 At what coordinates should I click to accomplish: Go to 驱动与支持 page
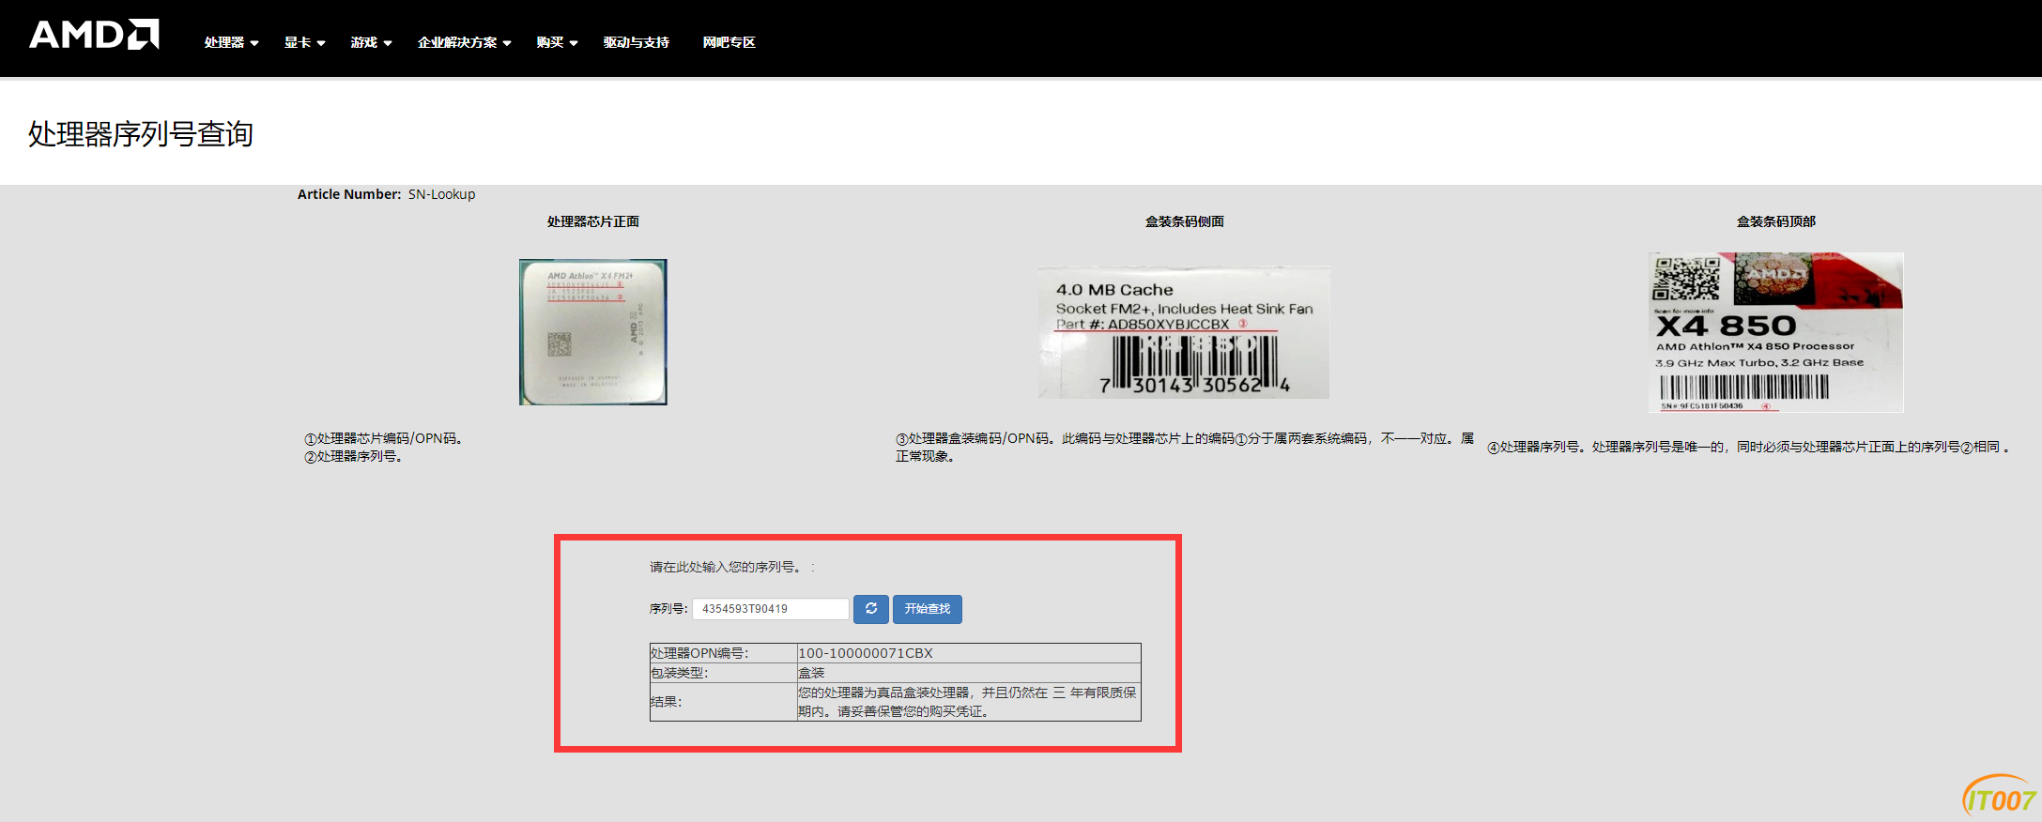(636, 42)
